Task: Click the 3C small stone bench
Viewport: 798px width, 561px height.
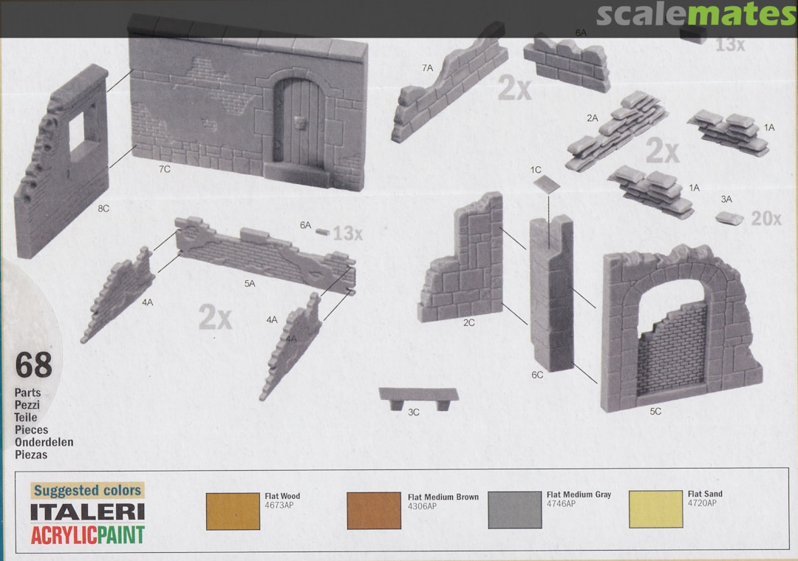Action: coord(418,397)
